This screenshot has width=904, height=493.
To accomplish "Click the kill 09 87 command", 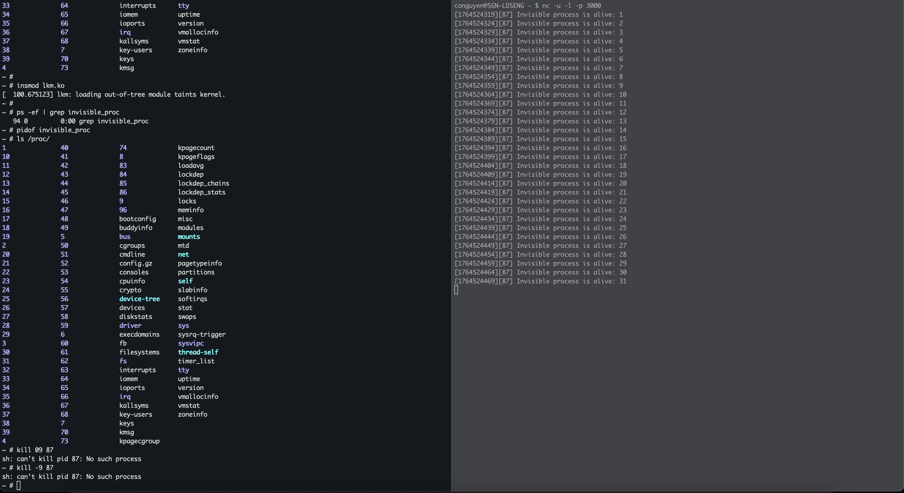I will tap(35, 450).
